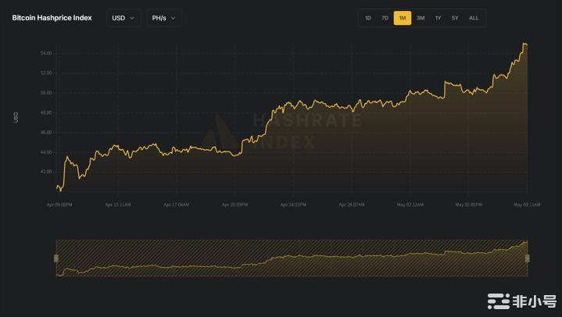Switch to the 1Y time range
562x317 pixels.
point(438,18)
